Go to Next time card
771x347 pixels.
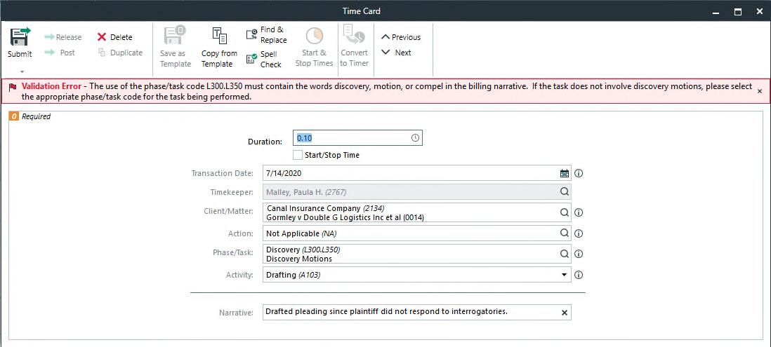click(x=396, y=53)
